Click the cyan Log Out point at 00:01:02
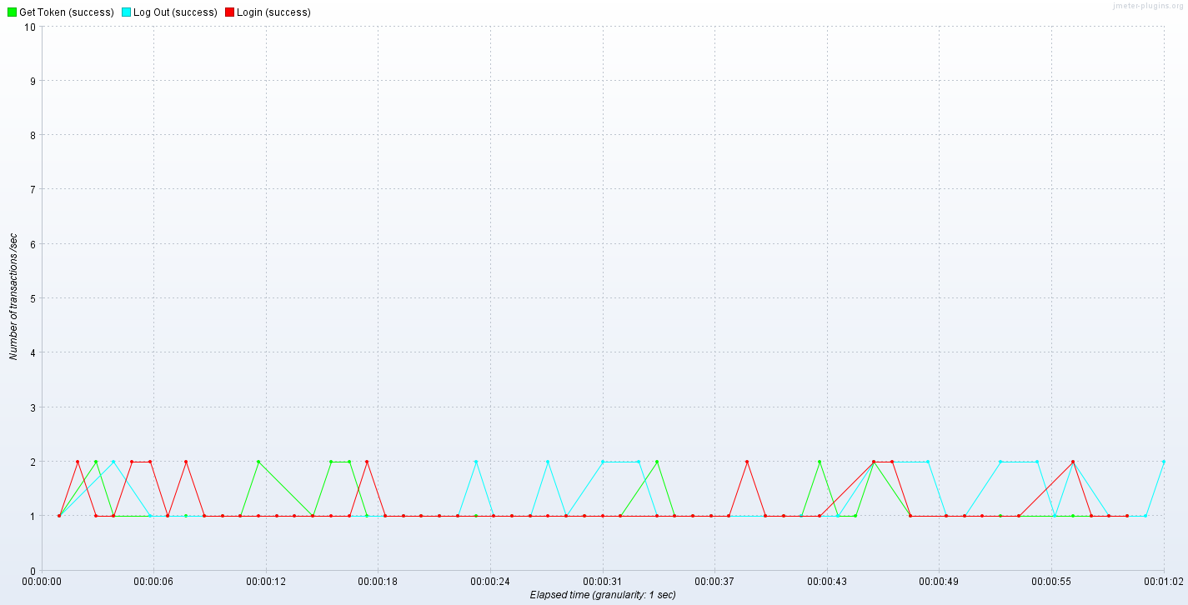1188x605 pixels. [x=1163, y=462]
